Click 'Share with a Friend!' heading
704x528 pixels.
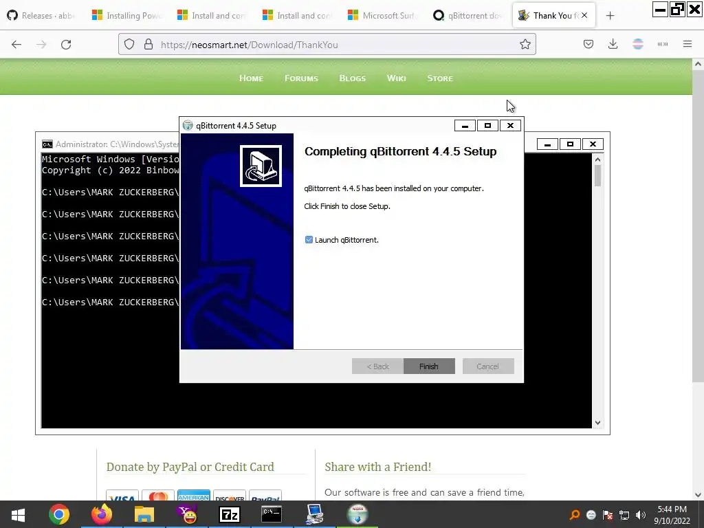[377, 467]
